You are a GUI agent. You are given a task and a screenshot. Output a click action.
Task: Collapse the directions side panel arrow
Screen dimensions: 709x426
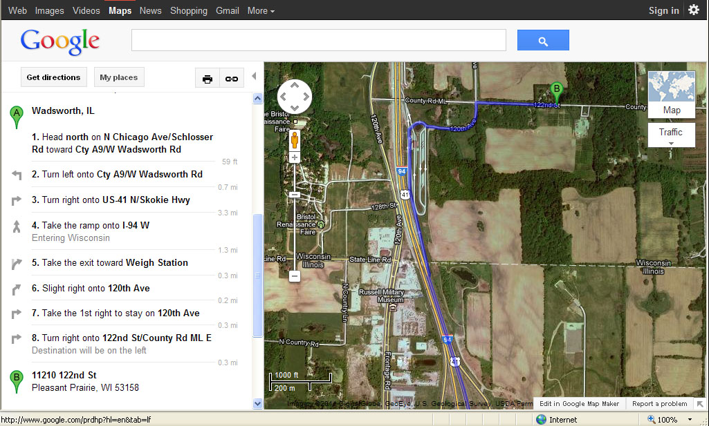point(254,76)
